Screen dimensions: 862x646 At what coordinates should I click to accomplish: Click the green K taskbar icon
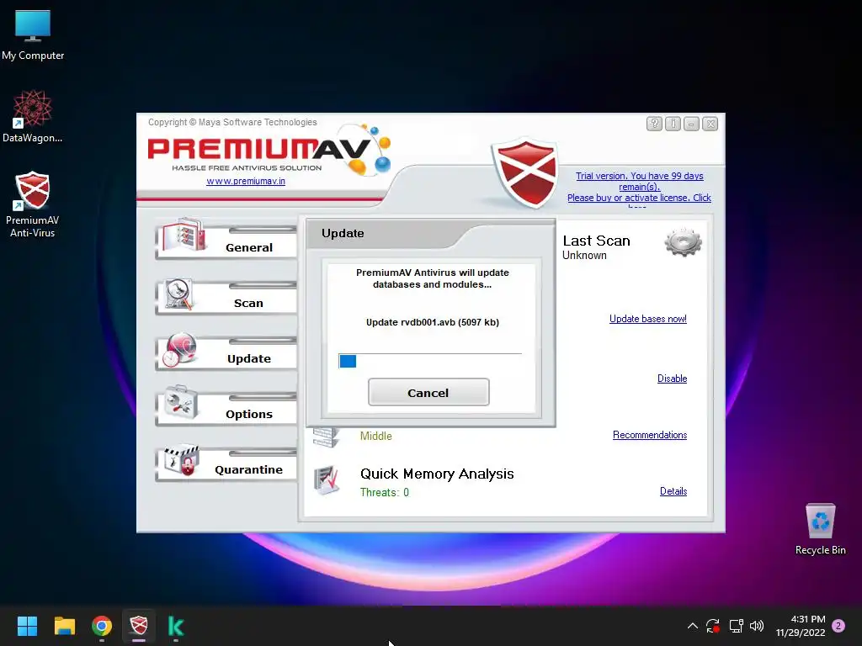click(x=176, y=626)
